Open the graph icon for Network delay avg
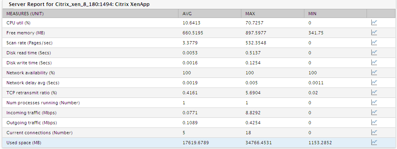 coord(374,82)
